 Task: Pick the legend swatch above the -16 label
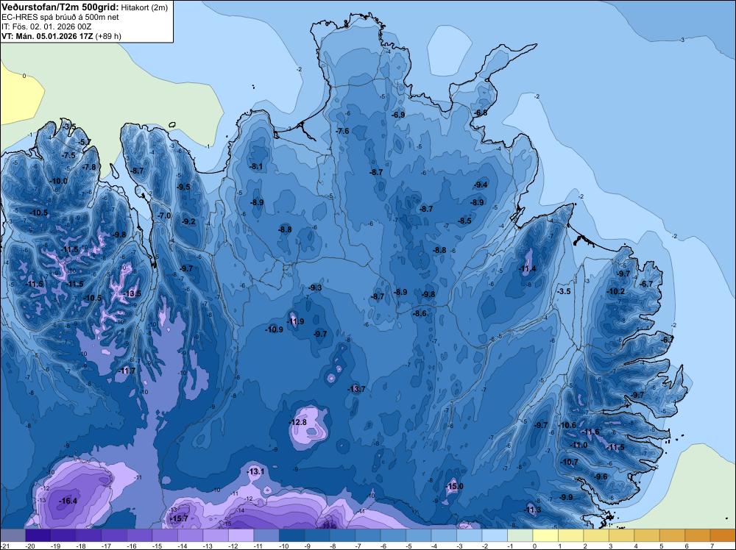click(139, 535)
